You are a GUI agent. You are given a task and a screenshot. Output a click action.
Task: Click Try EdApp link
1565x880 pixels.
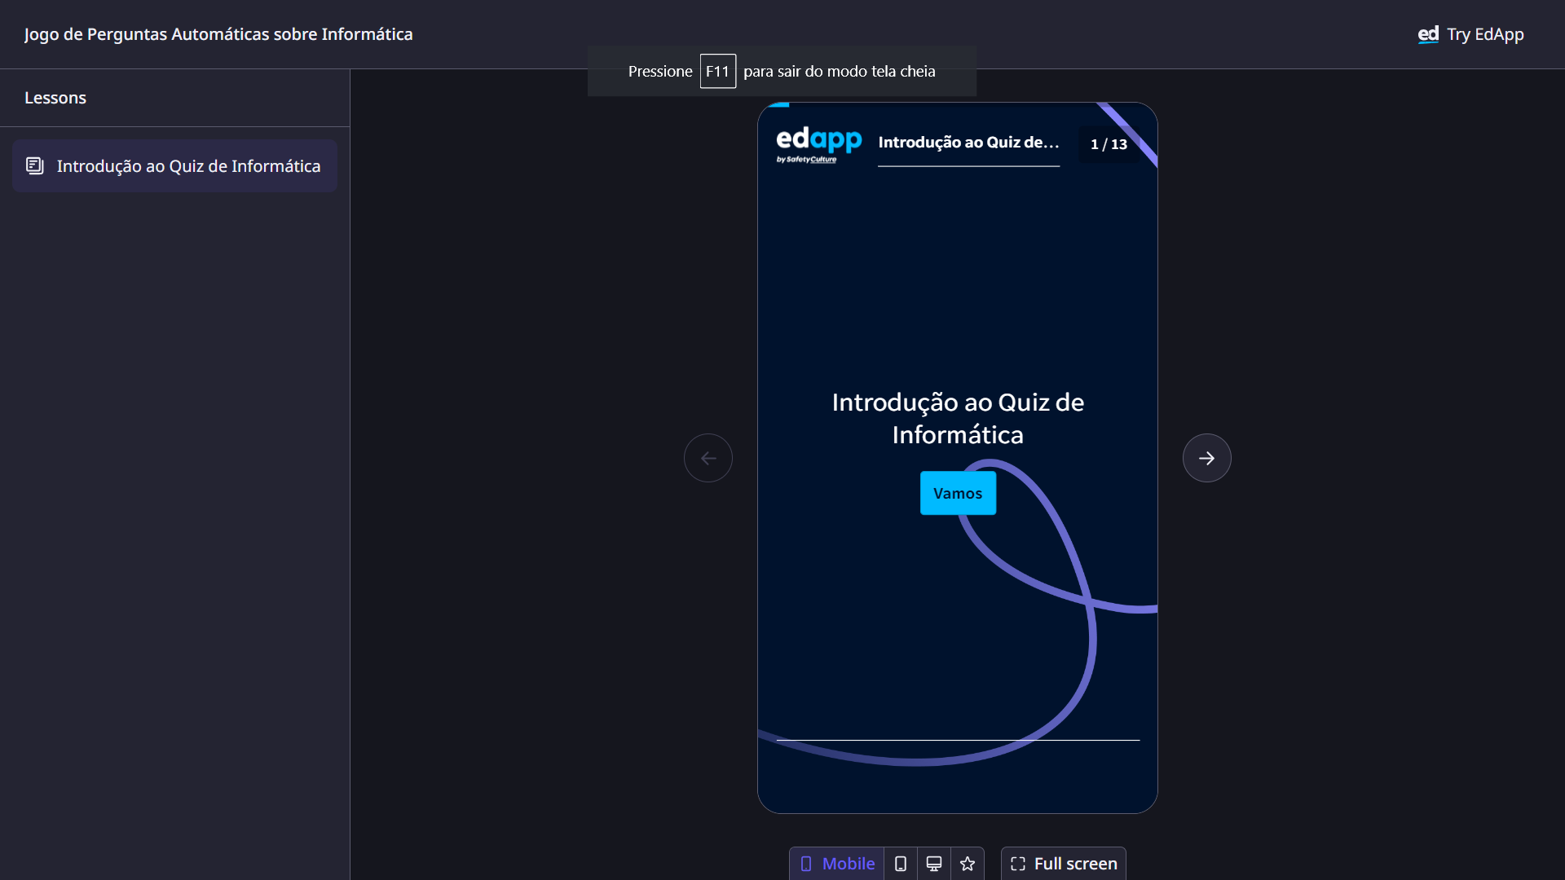pos(1484,34)
